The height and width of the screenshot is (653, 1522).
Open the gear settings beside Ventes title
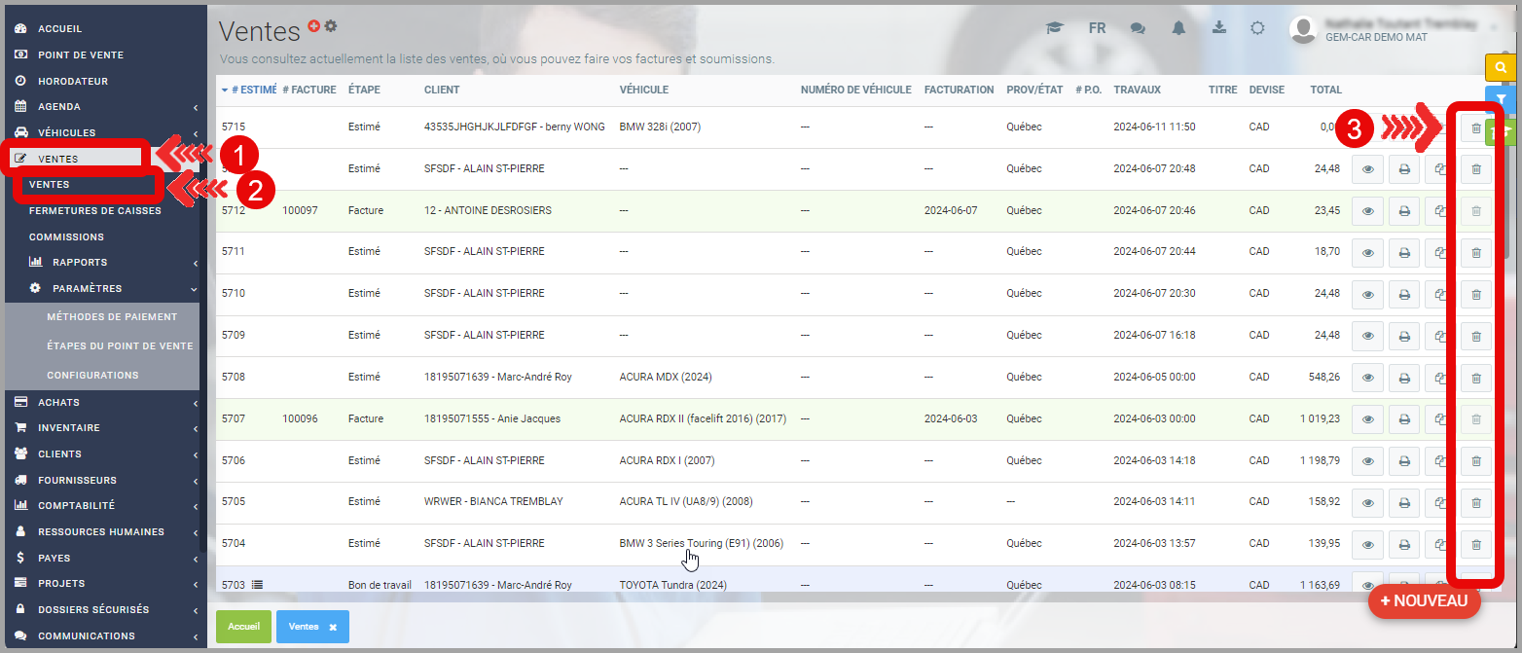(x=331, y=26)
